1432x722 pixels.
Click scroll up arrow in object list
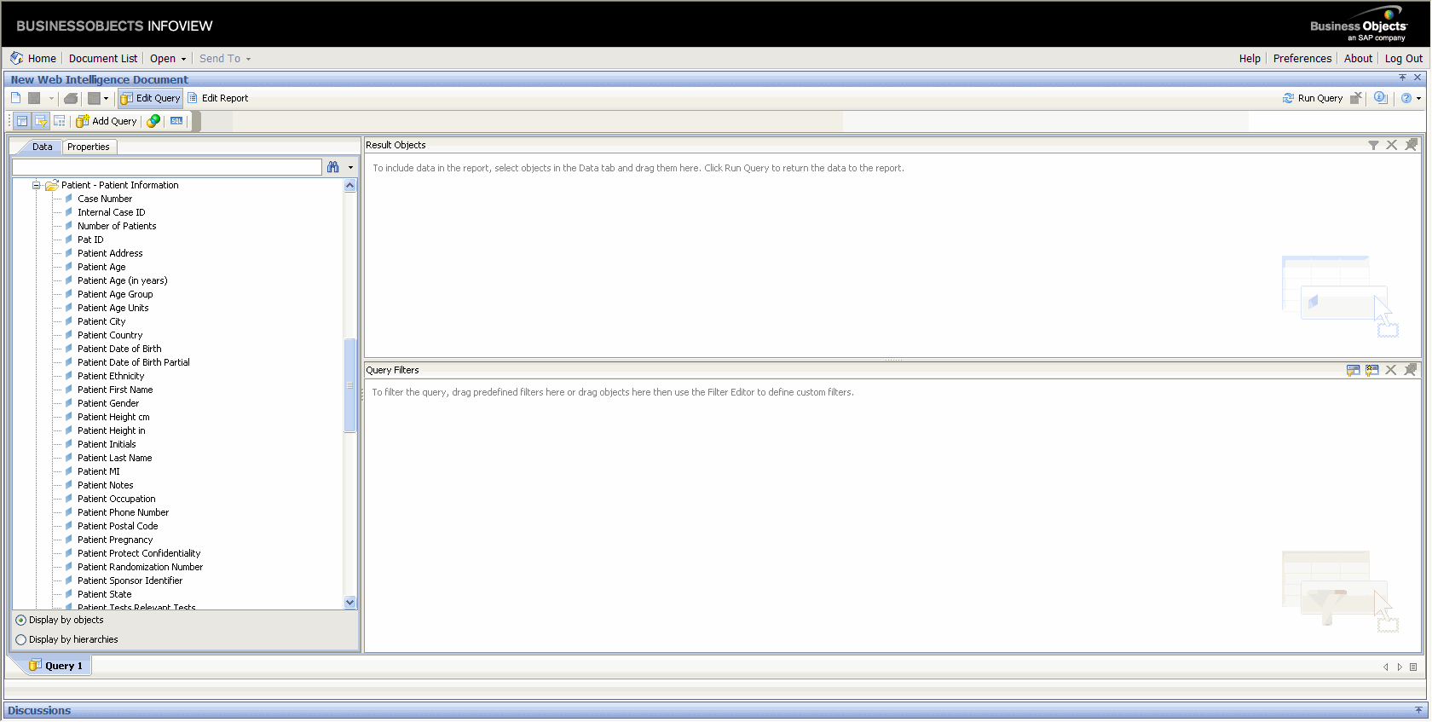coord(349,186)
